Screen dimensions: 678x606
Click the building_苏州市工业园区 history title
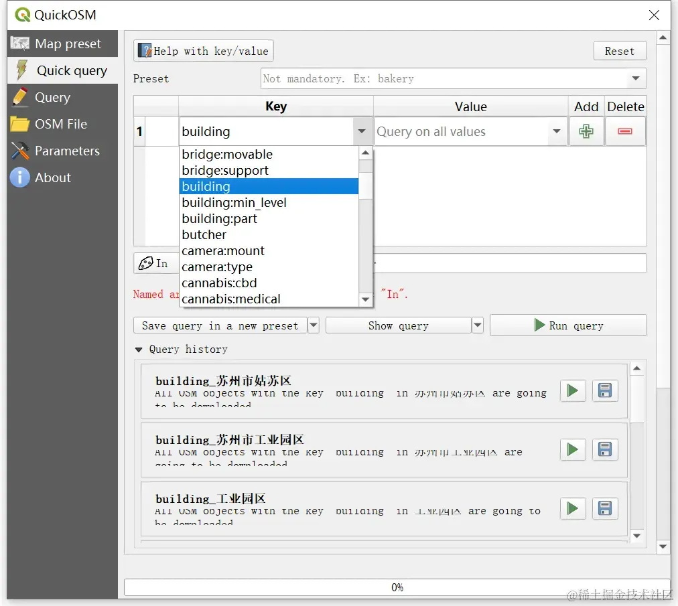tap(230, 439)
